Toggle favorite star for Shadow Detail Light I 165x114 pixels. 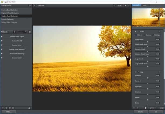pos(2,36)
